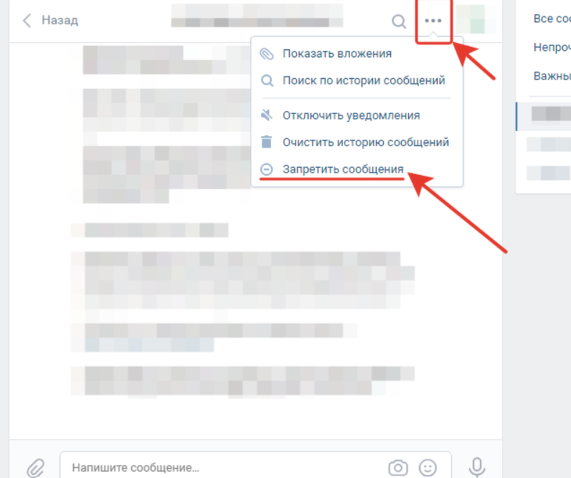The height and width of the screenshot is (478, 571).
Task: Click the microphone voice message icon
Action: 477,467
